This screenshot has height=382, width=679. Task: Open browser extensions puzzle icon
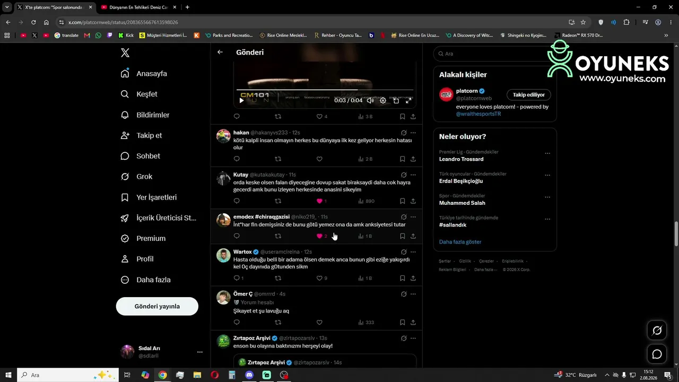tap(626, 22)
